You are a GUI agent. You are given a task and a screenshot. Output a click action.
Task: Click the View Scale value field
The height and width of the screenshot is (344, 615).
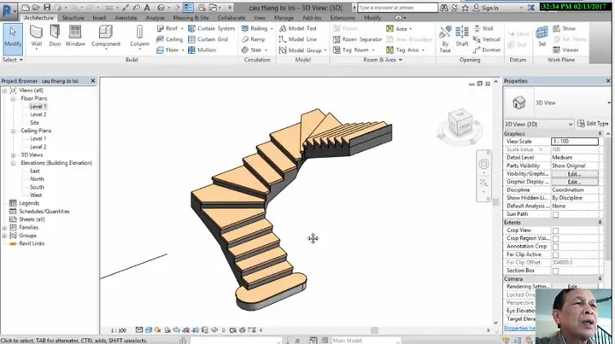point(575,142)
